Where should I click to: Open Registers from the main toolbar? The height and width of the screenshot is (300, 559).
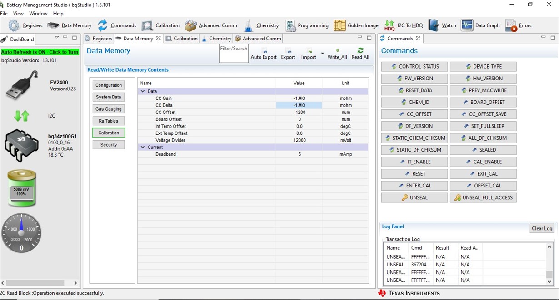(x=25, y=25)
